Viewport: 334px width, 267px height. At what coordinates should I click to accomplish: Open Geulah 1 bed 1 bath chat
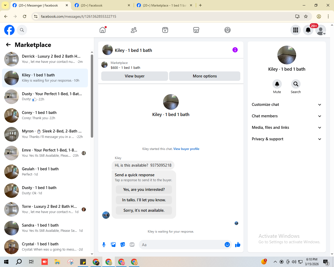[45, 172]
